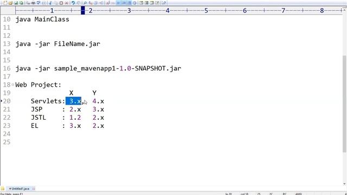Click 'ln 20' in the status bar
Screen dimensions: 347x195
tap(229, 194)
